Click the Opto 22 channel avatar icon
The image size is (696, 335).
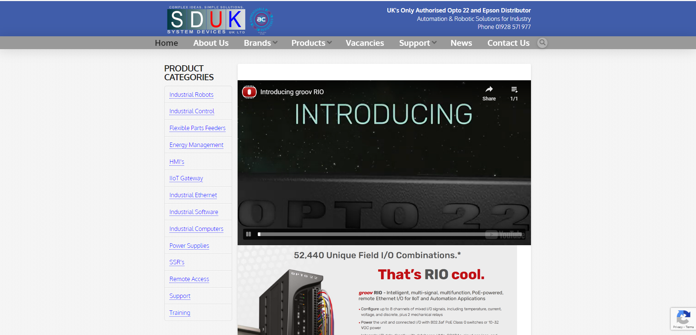click(x=249, y=92)
